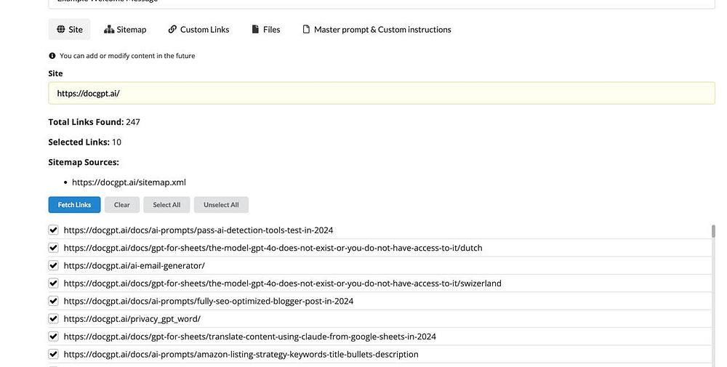The height and width of the screenshot is (367, 727).
Task: Toggle the ai-email-generator link checkbox
Action: [x=53, y=265]
